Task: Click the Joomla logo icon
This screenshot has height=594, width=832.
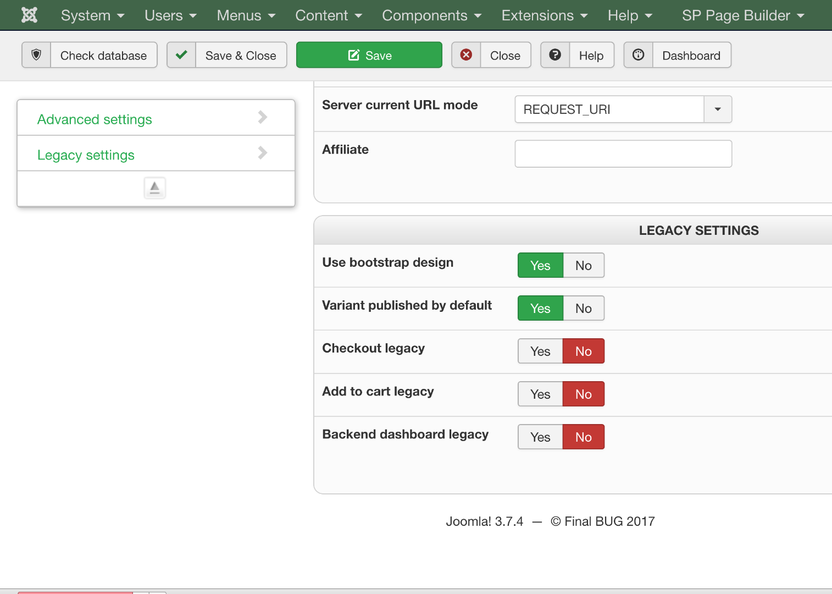Action: pos(29,15)
